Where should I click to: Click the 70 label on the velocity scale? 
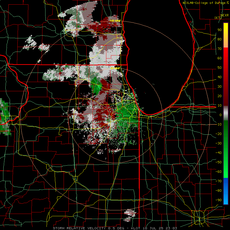click(220, 49)
